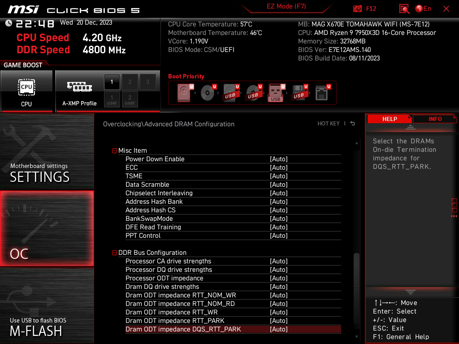Click the help panel bottom collapse handle
This screenshot has width=459, height=344.
[411, 292]
